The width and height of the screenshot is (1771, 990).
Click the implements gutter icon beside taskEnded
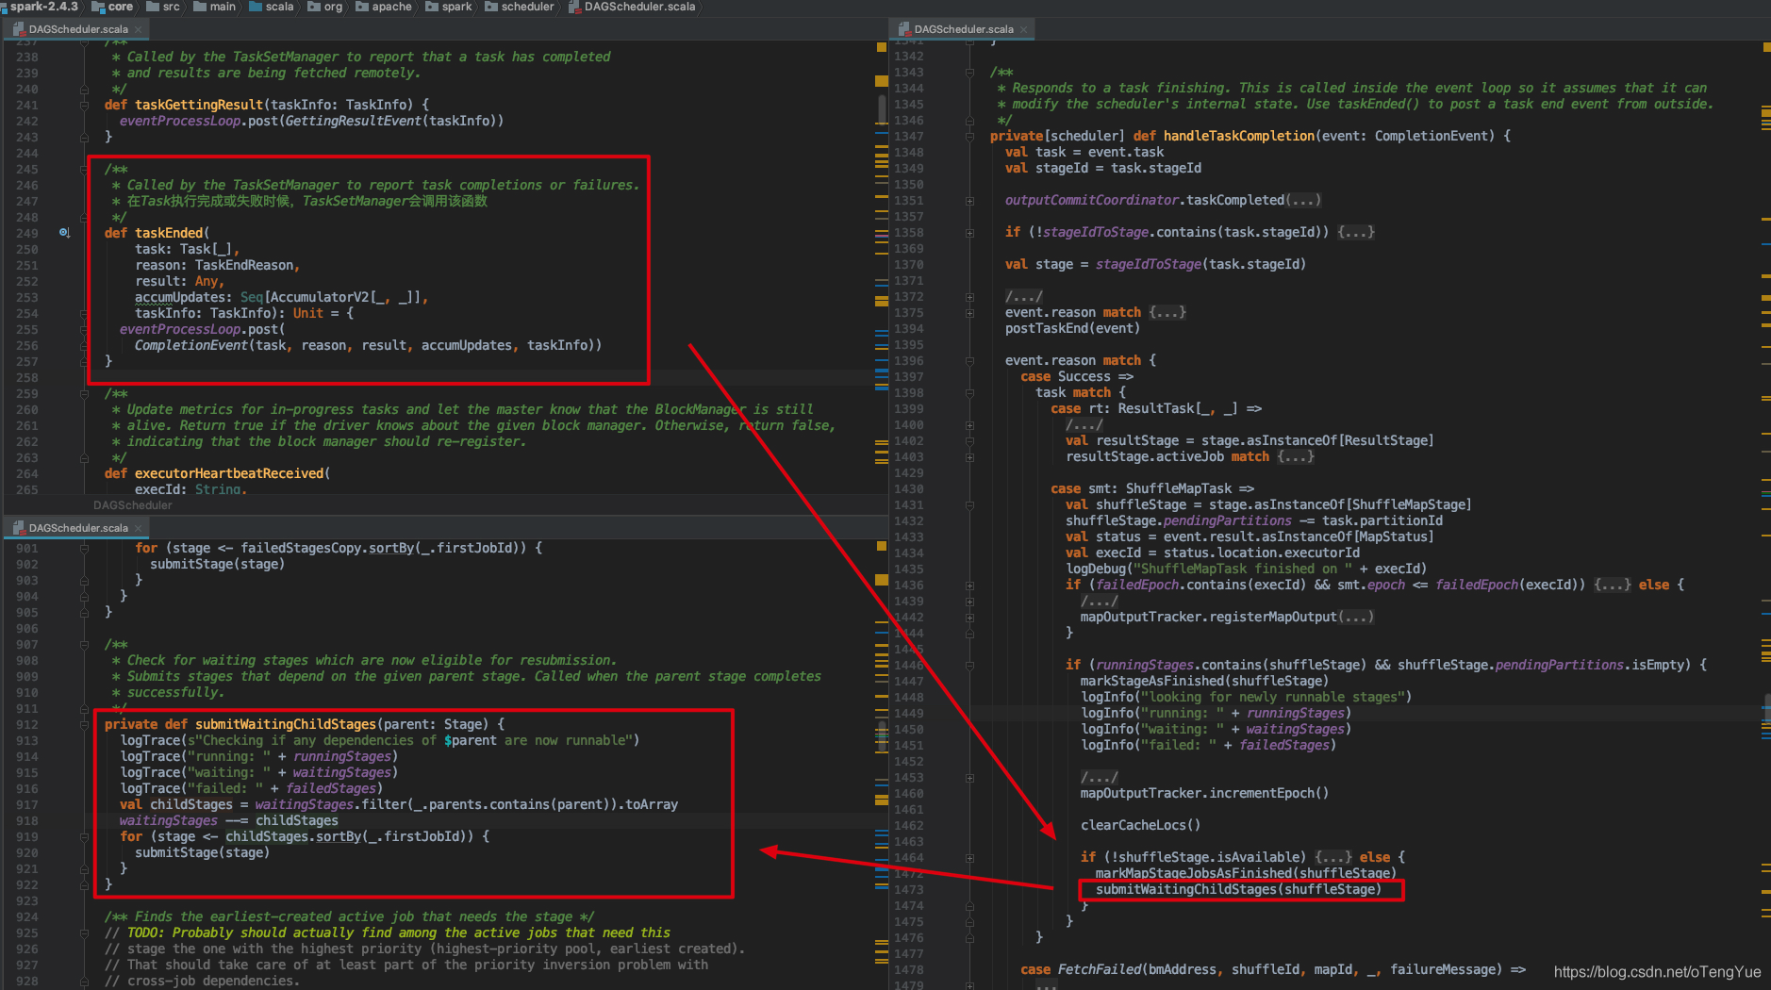click(x=64, y=232)
